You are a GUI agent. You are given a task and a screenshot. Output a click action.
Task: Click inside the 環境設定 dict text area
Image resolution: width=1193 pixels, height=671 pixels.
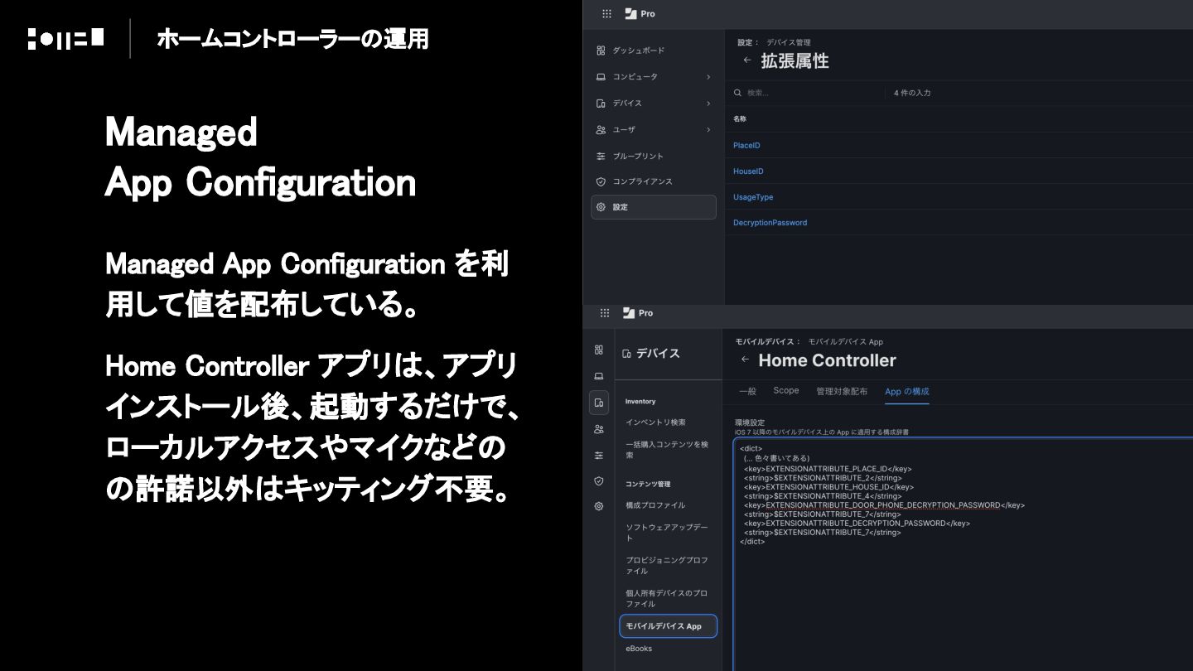point(964,555)
